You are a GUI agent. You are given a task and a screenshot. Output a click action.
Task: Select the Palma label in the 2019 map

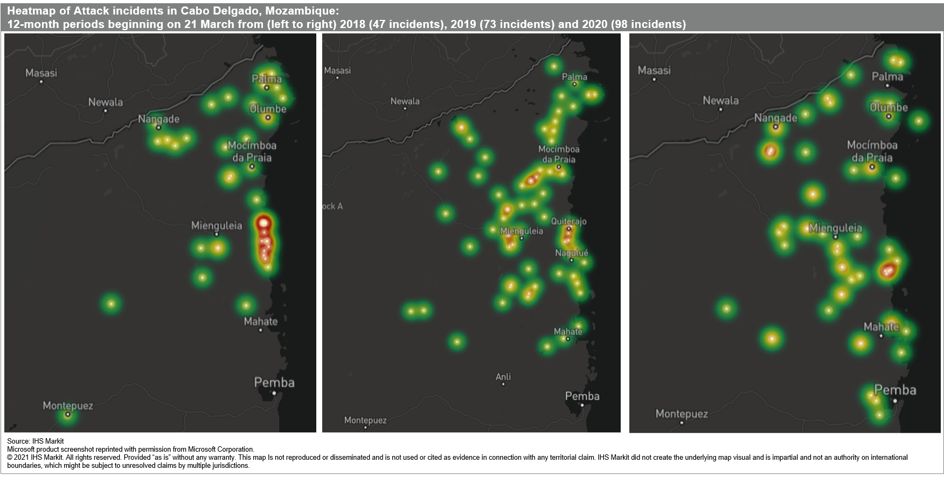574,76
